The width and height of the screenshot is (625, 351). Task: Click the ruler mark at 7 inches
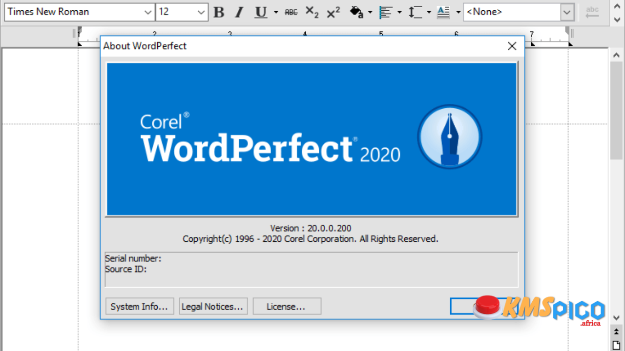pyautogui.click(x=532, y=34)
